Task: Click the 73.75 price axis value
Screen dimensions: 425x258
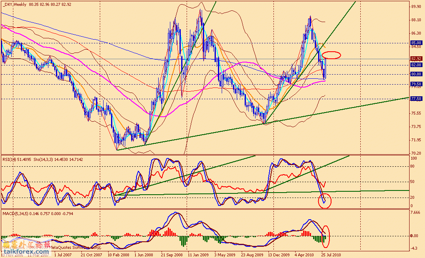Action: [416, 126]
